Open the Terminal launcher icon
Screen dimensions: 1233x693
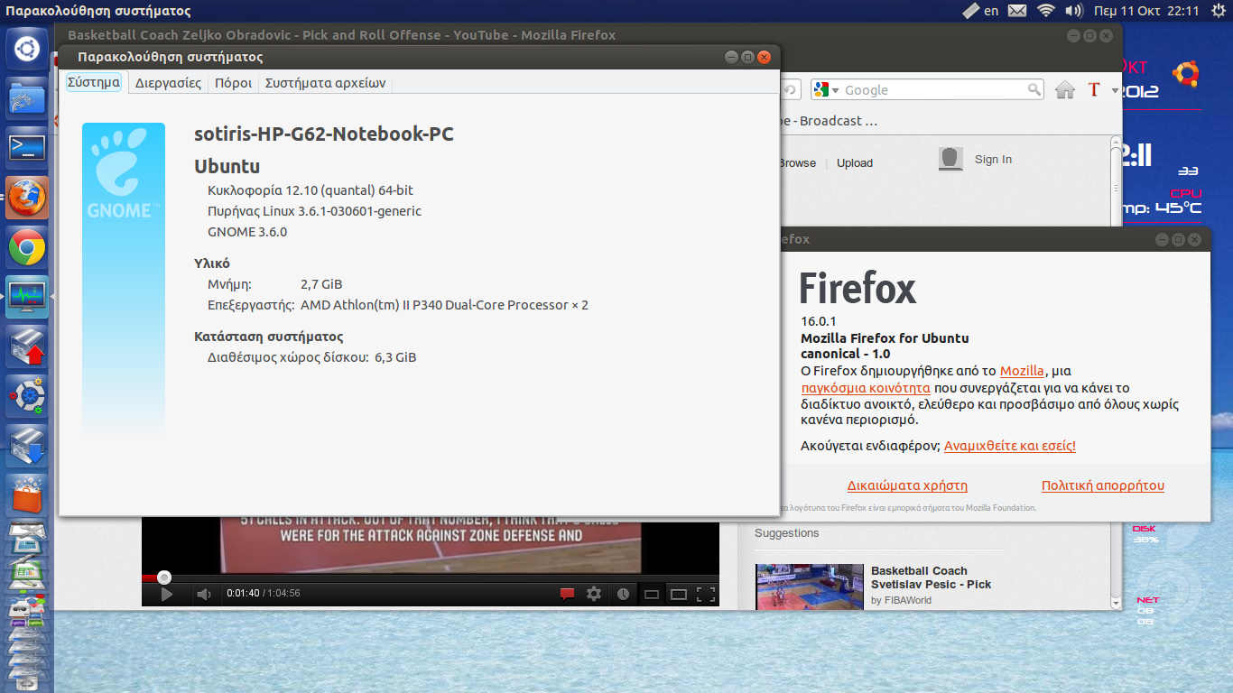(x=27, y=147)
